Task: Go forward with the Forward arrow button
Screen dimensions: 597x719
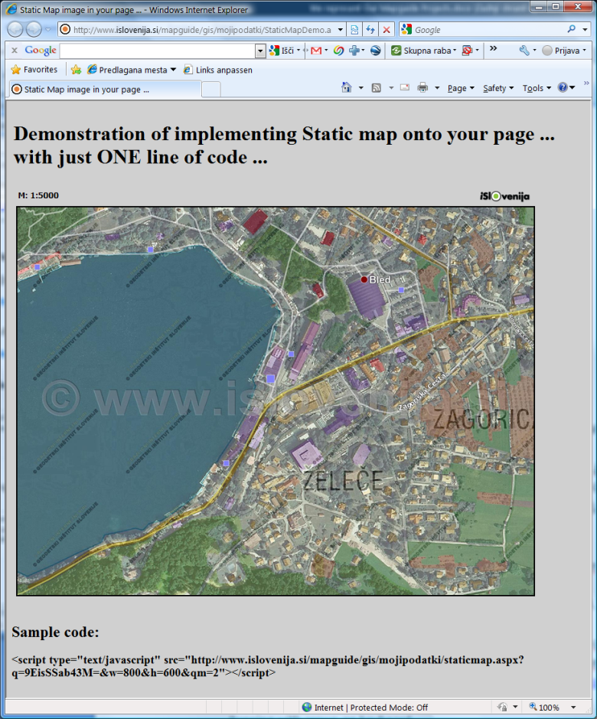Action: pos(34,29)
